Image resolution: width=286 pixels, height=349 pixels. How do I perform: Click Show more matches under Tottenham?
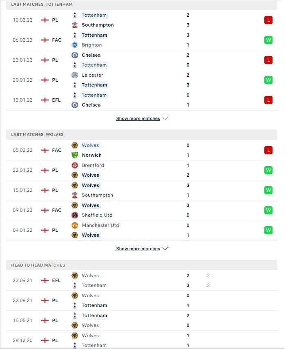point(138,118)
